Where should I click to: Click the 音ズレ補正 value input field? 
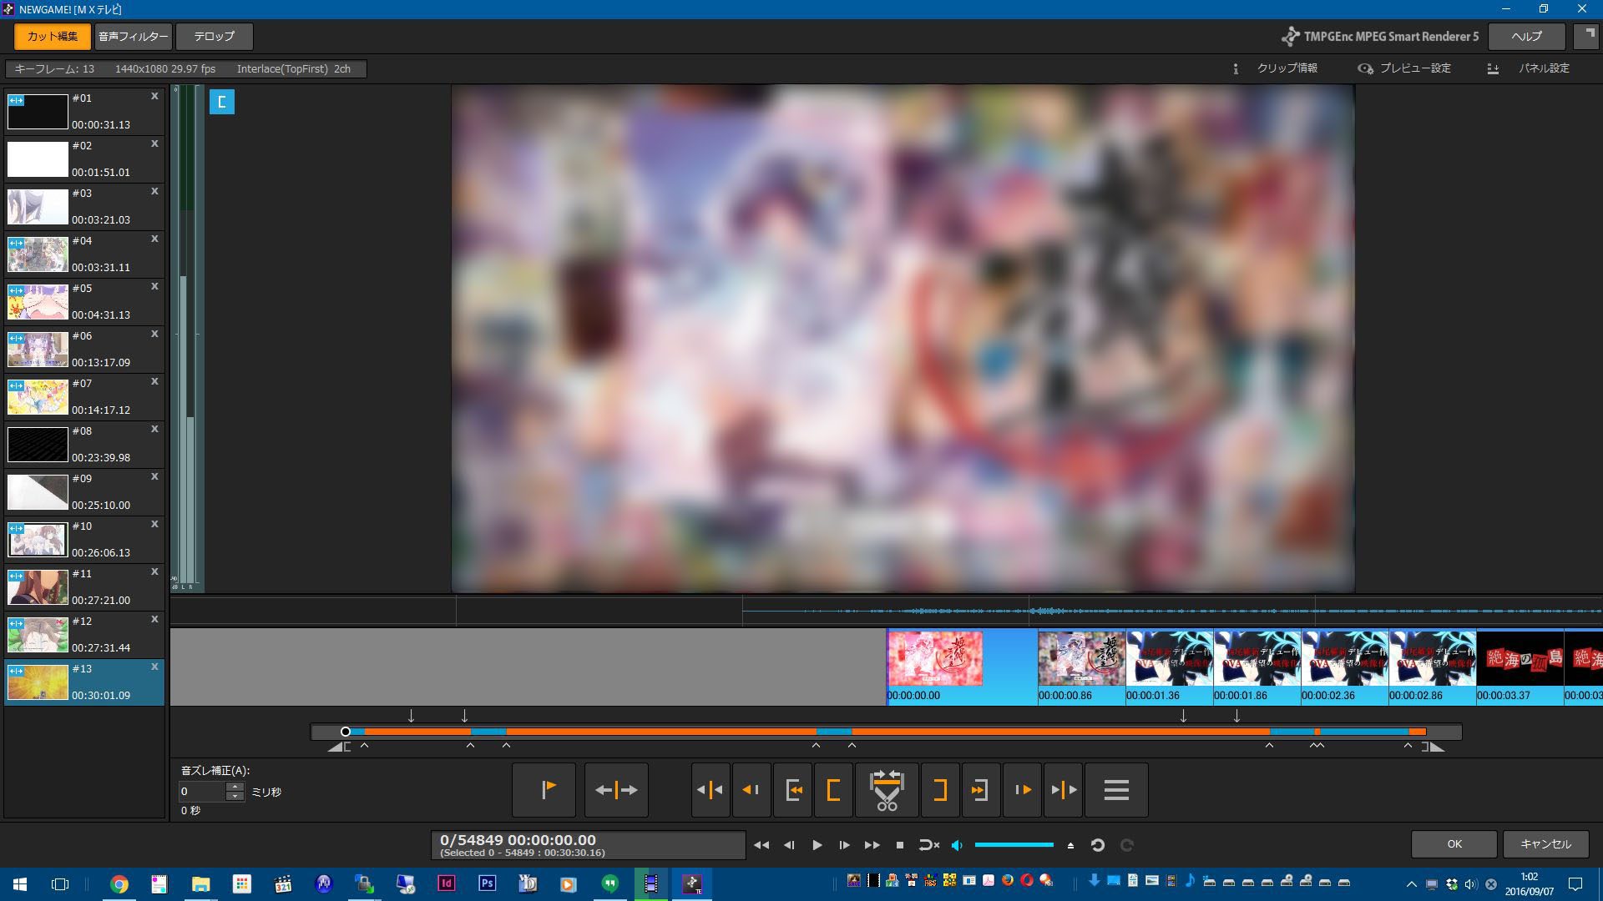pyautogui.click(x=203, y=792)
